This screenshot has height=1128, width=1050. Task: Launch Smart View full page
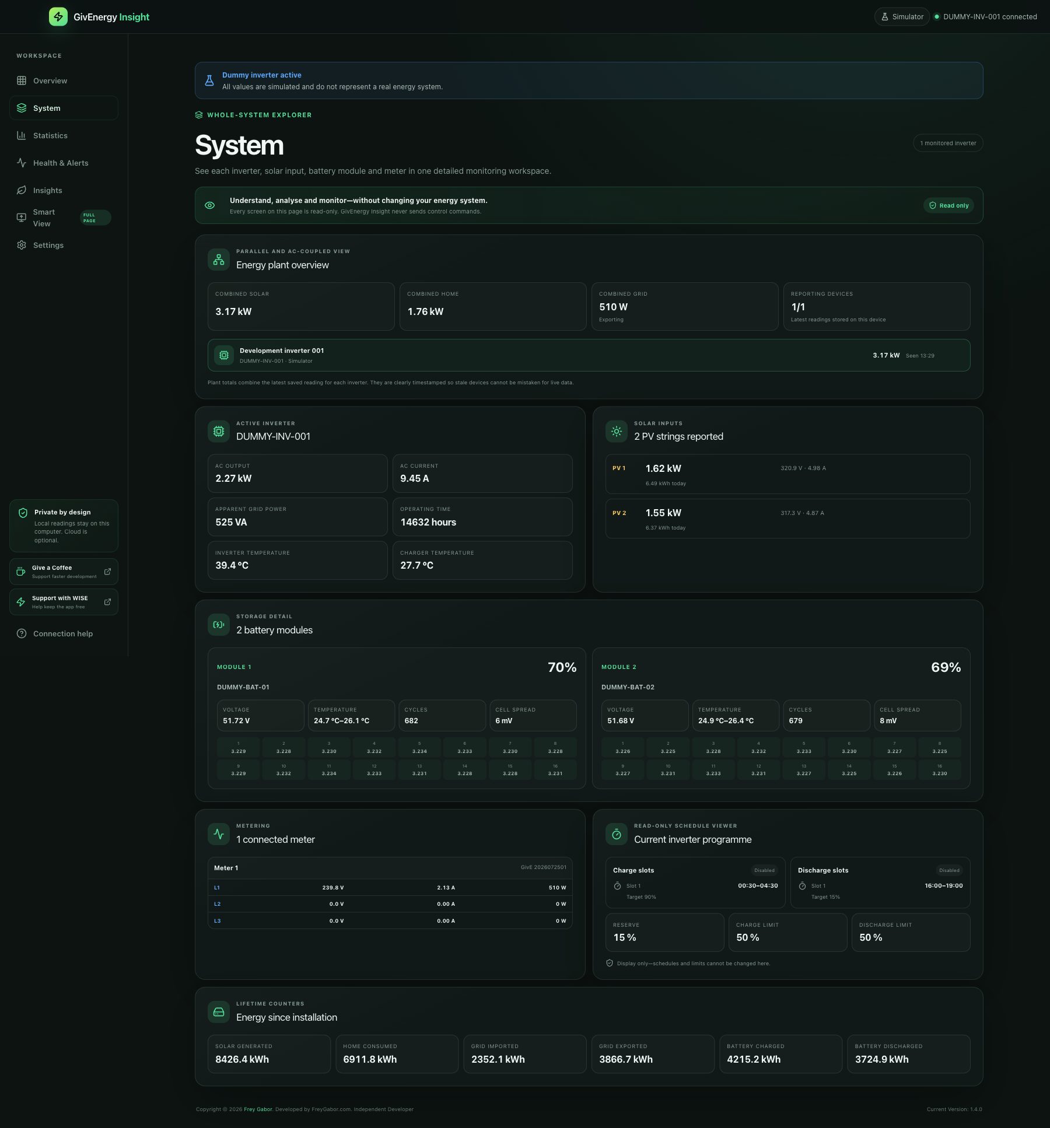tap(64, 218)
